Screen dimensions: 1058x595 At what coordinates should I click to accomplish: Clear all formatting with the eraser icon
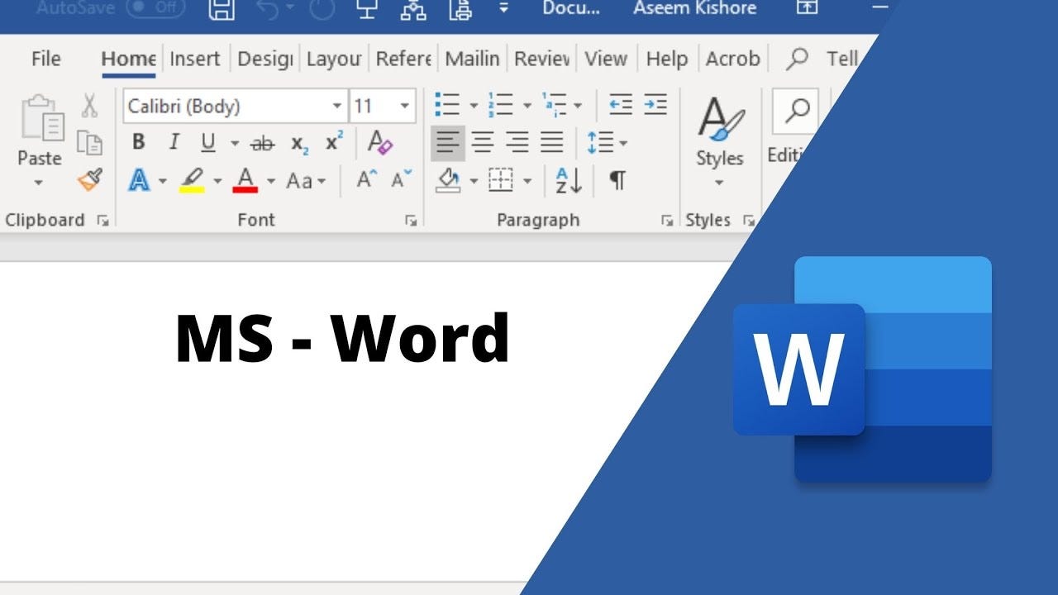click(x=379, y=142)
